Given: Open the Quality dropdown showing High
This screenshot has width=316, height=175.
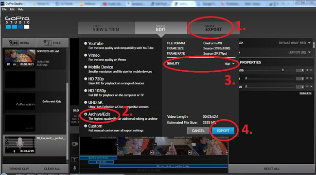Looking at the screenshot, I should (229, 64).
